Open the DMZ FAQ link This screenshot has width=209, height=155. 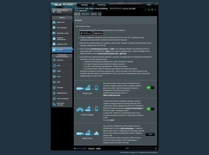coord(123,53)
